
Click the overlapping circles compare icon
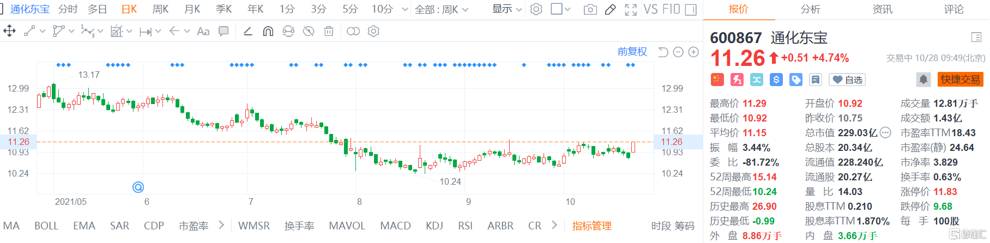pyautogui.click(x=353, y=31)
